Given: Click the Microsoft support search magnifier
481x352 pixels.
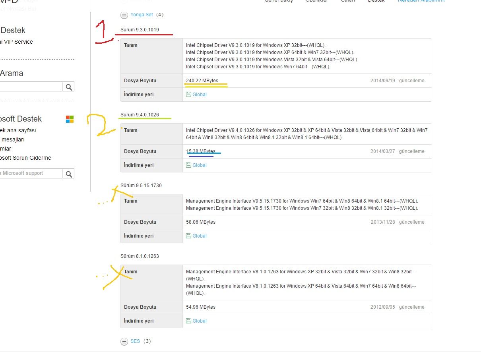Looking at the screenshot, I should click(69, 174).
